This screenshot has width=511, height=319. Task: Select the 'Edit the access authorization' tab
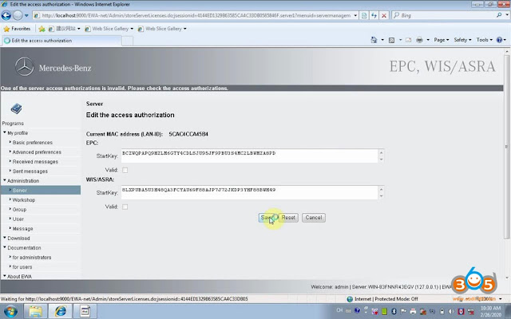[62, 41]
